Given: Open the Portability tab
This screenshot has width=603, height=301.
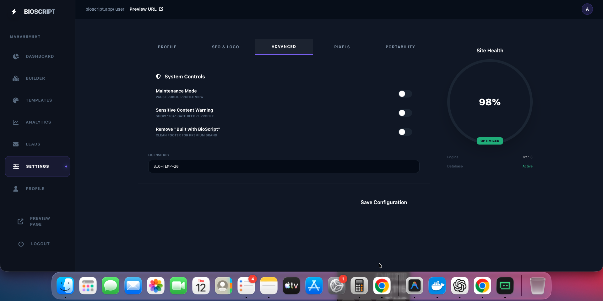Looking at the screenshot, I should tap(400, 47).
